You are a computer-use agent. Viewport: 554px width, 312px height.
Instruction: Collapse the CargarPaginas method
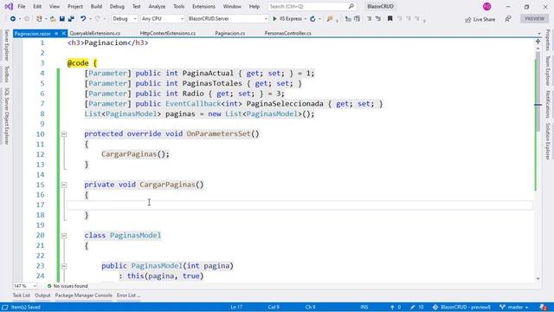point(64,185)
